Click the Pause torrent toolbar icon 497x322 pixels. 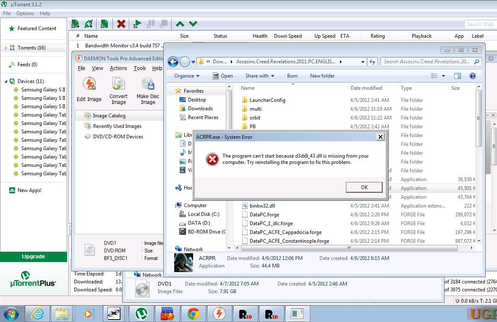coord(151,24)
